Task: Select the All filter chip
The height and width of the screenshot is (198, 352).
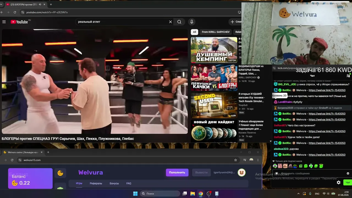Action: (194, 32)
